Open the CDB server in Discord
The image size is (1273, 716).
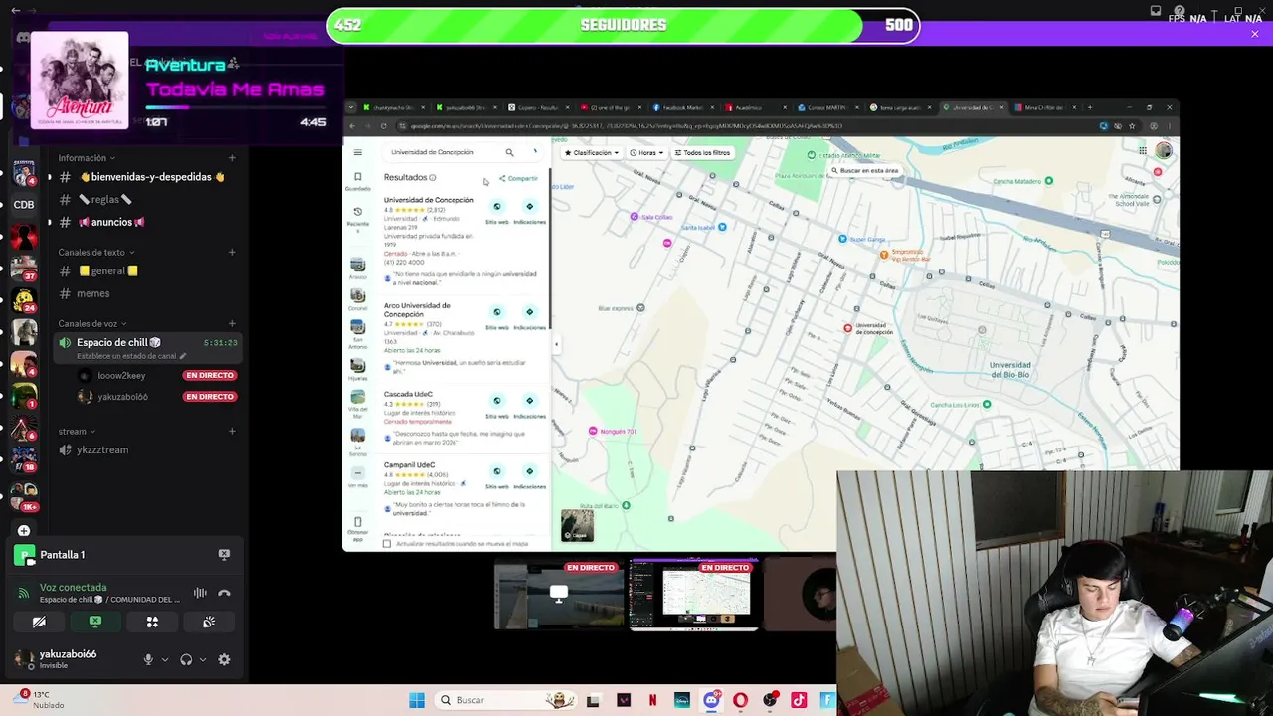coord(23,205)
